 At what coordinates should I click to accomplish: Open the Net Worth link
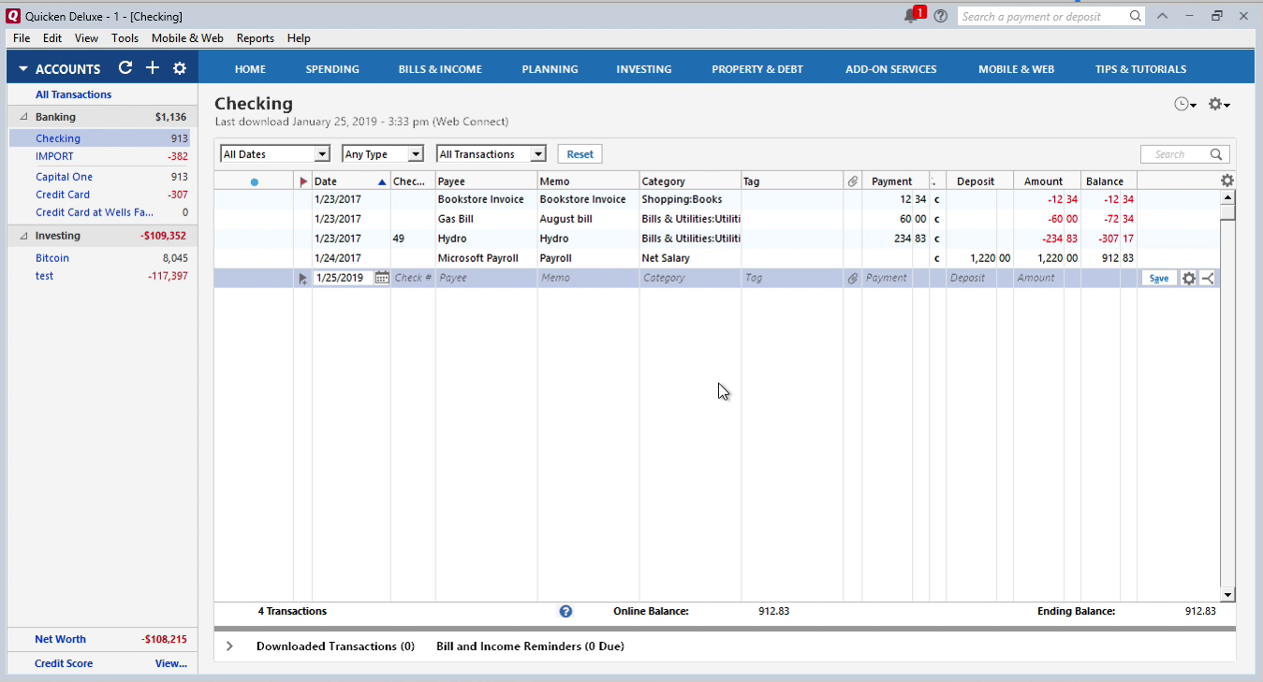[60, 639]
